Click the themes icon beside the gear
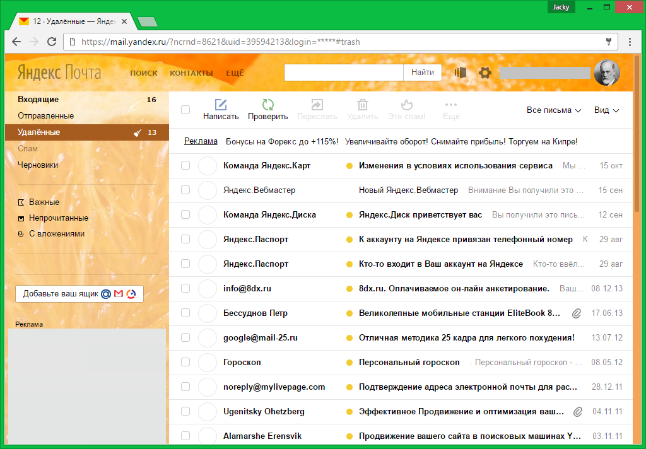 click(461, 73)
